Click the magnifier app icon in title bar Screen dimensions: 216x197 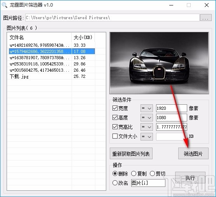point(4,5)
